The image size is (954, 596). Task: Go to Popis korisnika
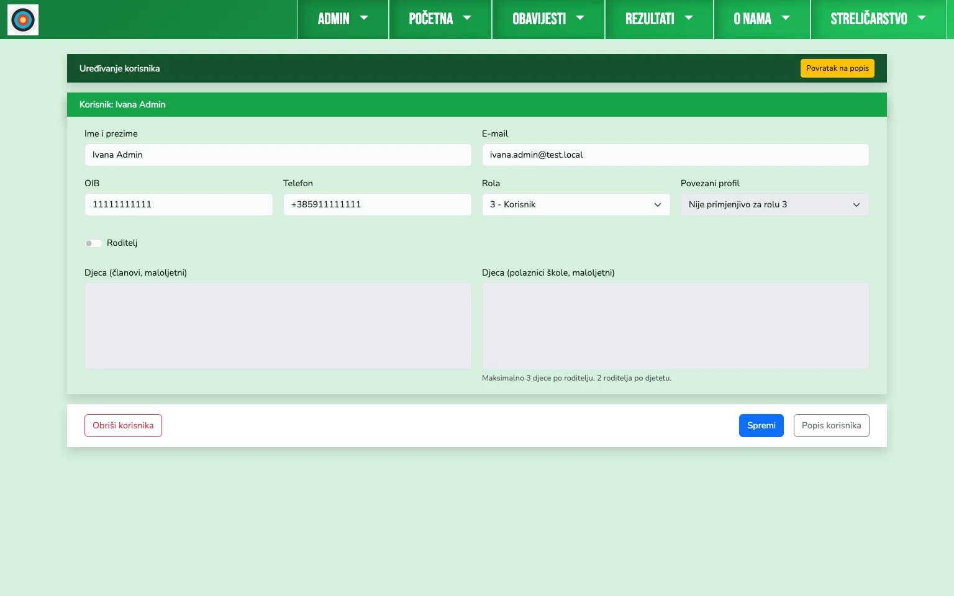pyautogui.click(x=831, y=426)
